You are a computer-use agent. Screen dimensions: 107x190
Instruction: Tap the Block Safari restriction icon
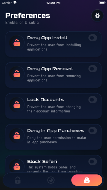pos(17,166)
